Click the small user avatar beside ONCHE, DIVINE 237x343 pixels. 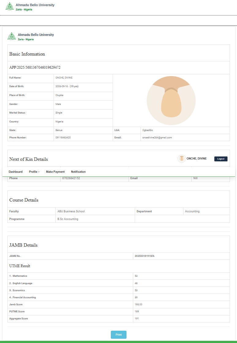[x=182, y=159]
